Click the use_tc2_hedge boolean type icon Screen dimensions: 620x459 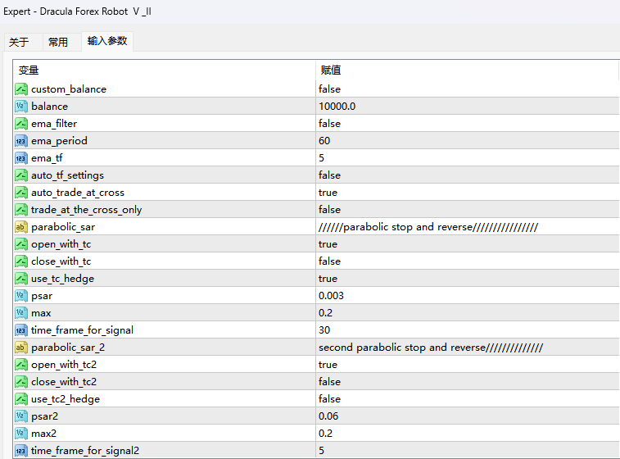[x=21, y=399]
